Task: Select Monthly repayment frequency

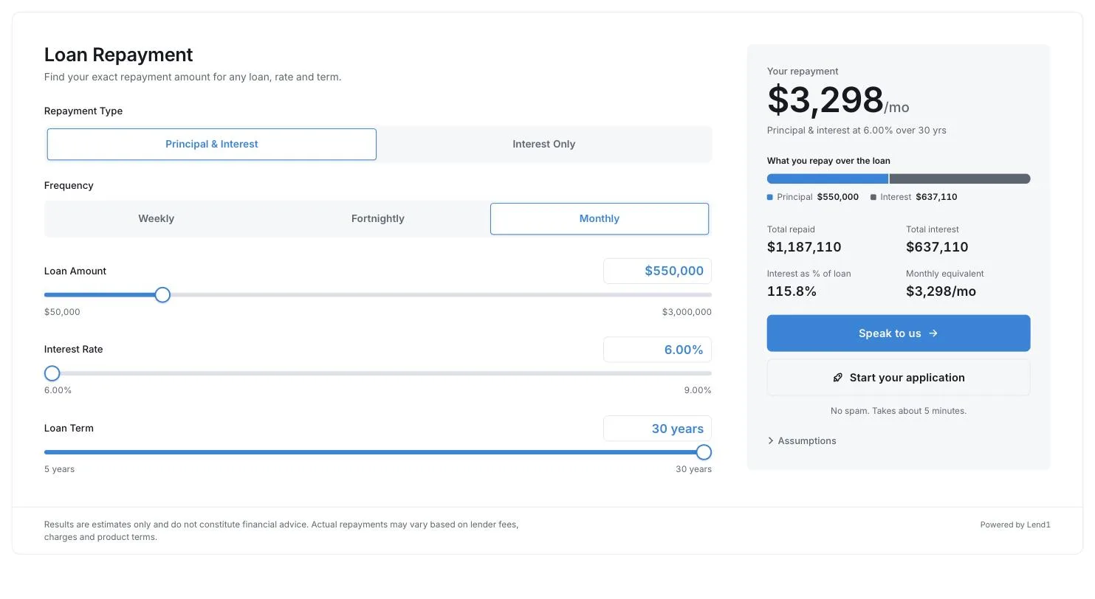Action: tap(600, 219)
